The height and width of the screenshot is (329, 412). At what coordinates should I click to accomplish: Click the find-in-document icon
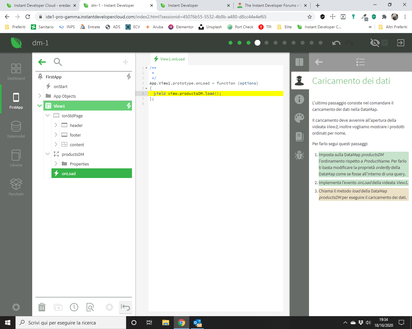[x=90, y=307]
